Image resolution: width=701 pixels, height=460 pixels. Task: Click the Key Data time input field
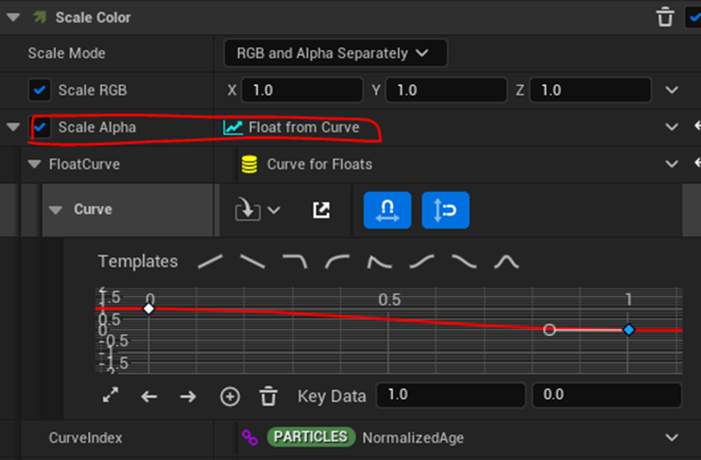click(450, 395)
